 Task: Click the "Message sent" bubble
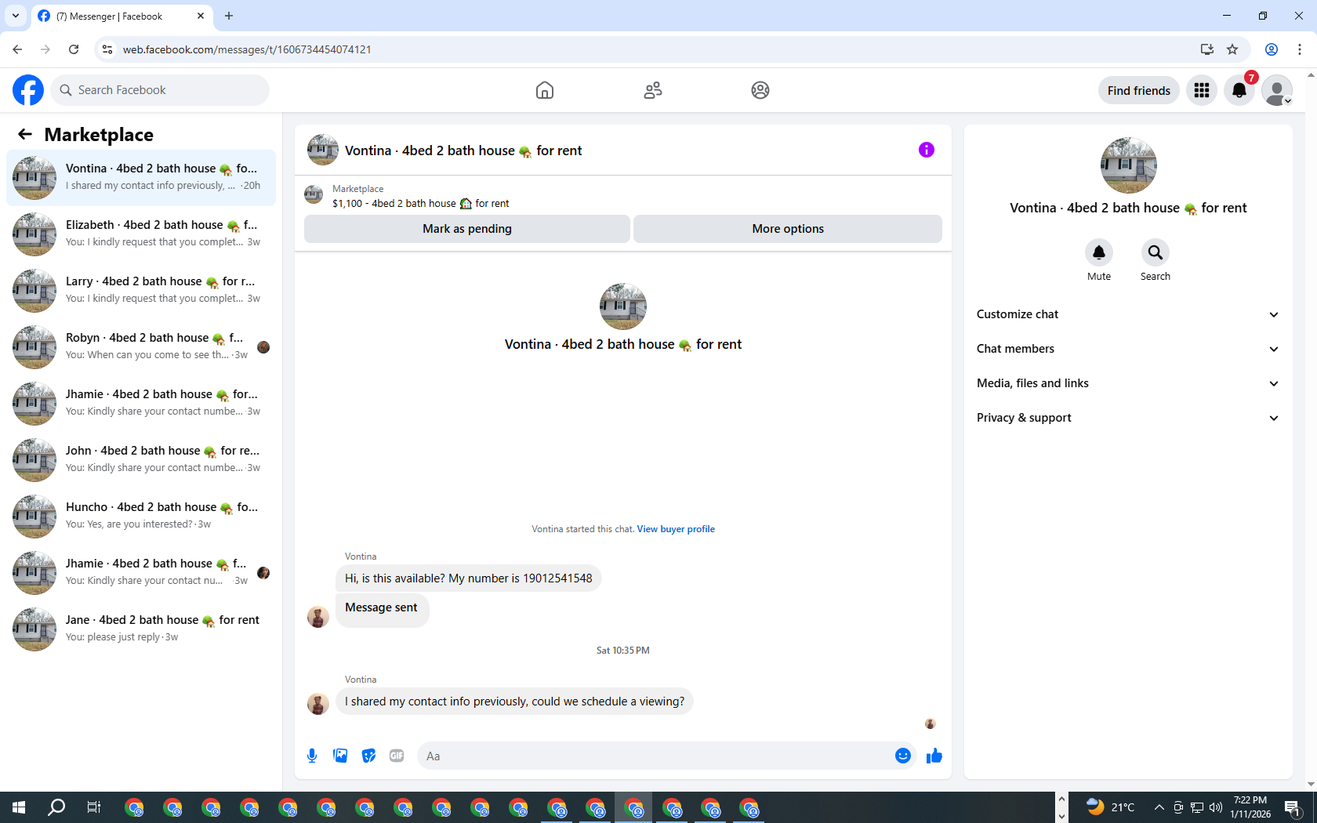(x=382, y=609)
